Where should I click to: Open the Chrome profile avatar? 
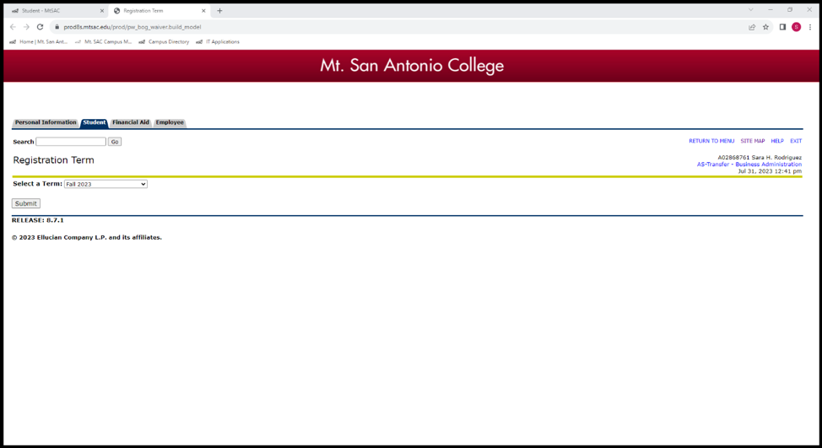[x=797, y=27]
